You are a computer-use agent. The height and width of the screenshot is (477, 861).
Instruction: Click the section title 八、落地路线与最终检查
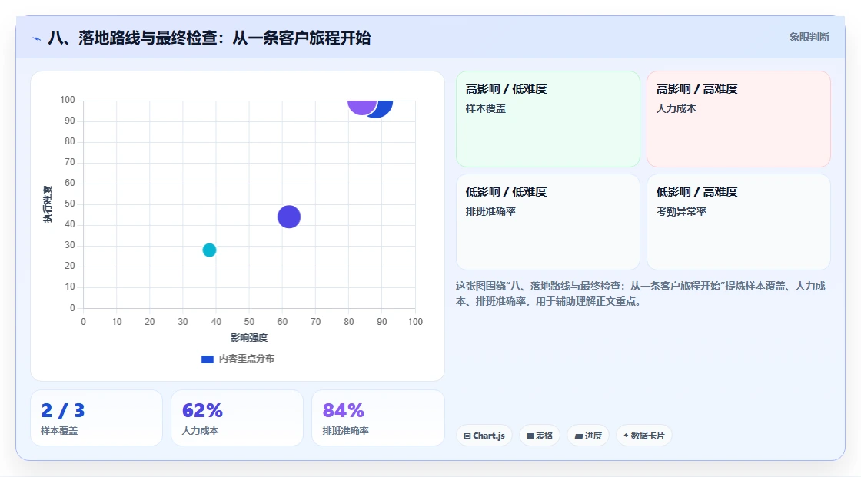point(209,38)
